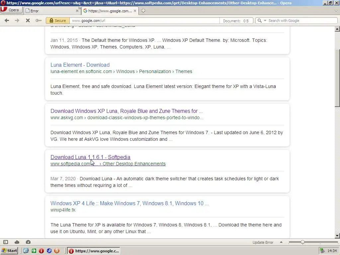The height and width of the screenshot is (255, 340).
Task: Open Download Luna 1.1.6.1 - Softpedia link
Action: [90, 157]
